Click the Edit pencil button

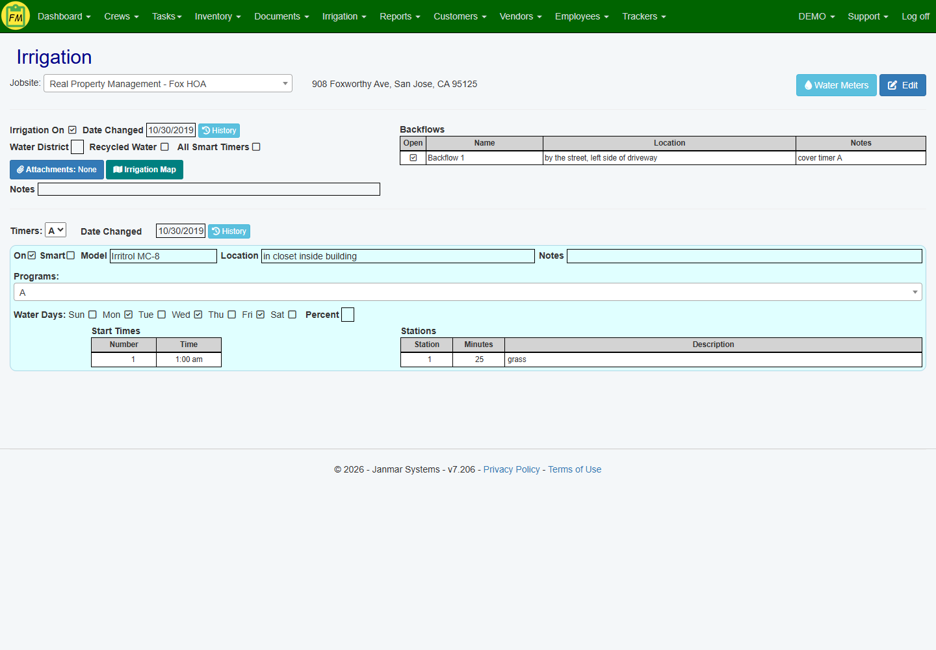(902, 85)
